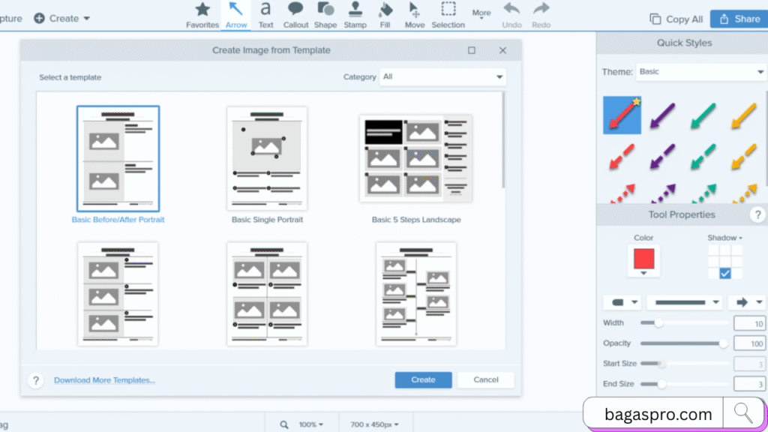This screenshot has width=768, height=432.
Task: Select the Selection tool
Action: pyautogui.click(x=448, y=13)
